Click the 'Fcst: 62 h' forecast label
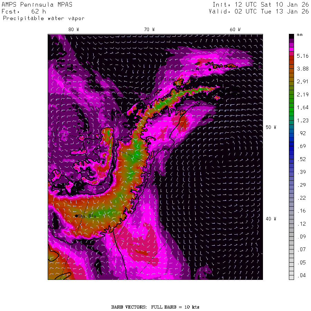 coord(24,11)
